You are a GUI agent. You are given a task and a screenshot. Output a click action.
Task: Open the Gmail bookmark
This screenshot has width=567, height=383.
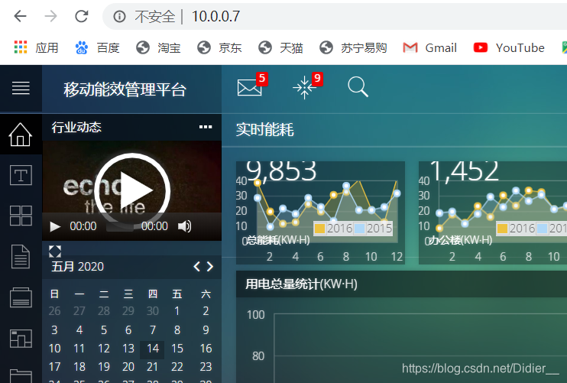(x=430, y=47)
